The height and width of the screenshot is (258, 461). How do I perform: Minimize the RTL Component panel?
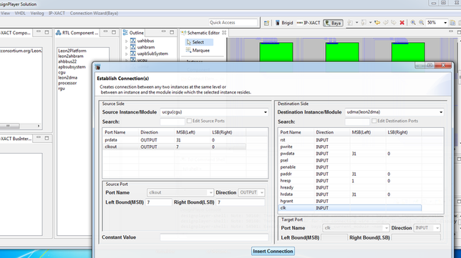[105, 32]
